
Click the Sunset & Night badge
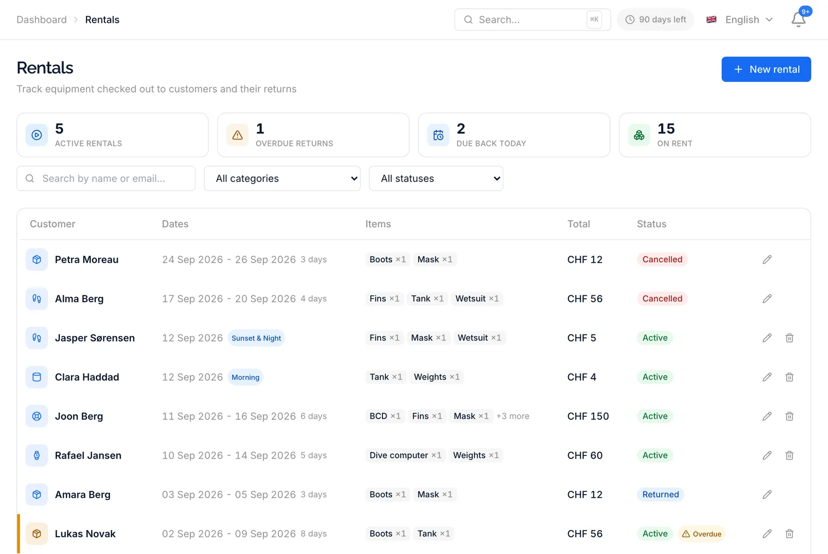click(x=257, y=338)
